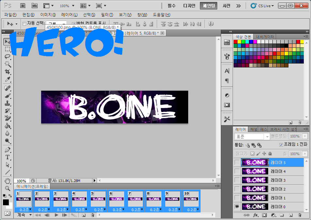Open the 필터(T) menu
Screen dimensions: 311x220
107,15
